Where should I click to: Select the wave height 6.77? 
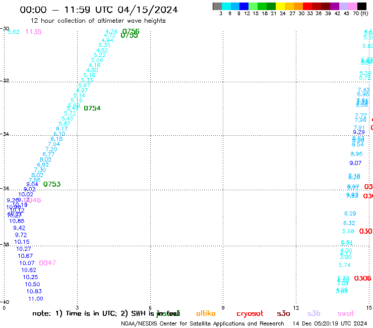48,154
